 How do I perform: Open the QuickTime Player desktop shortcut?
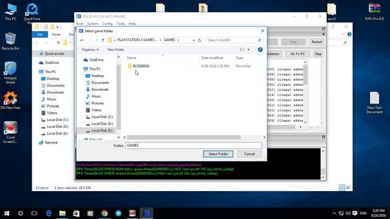pos(32,13)
